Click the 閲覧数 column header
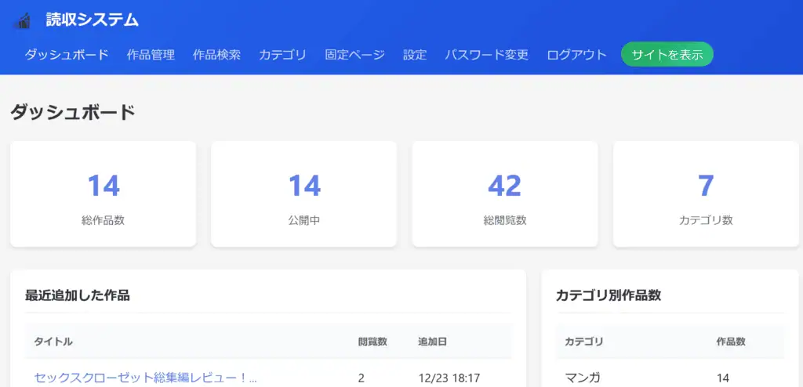Image resolution: width=803 pixels, height=387 pixels. [372, 342]
